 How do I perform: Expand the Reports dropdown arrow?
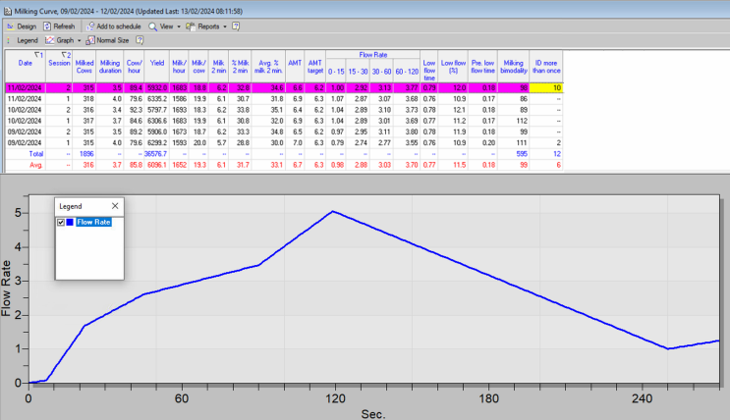224,26
